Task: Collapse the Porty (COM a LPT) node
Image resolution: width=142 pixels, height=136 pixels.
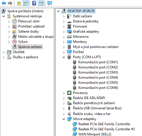Action: click(x=64, y=57)
